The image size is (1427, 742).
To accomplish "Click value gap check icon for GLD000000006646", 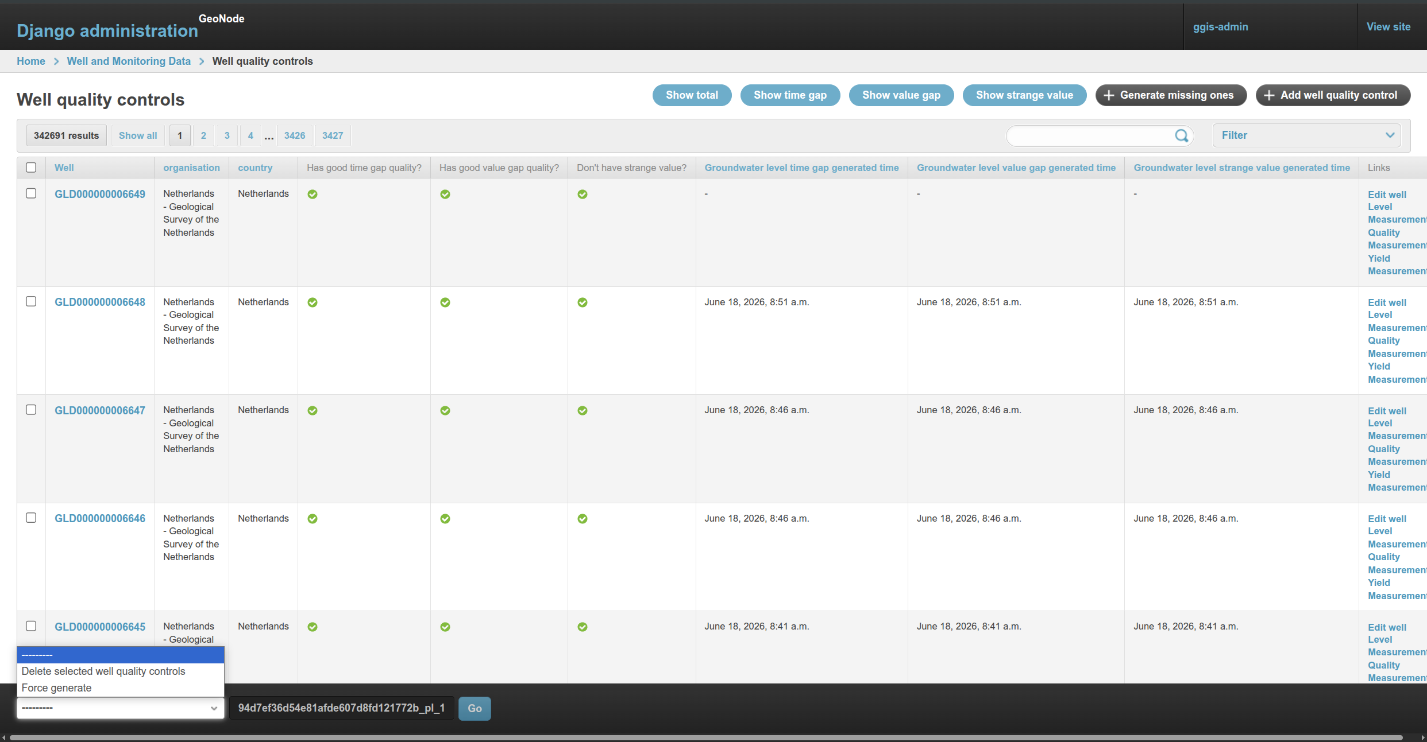I will click(445, 519).
